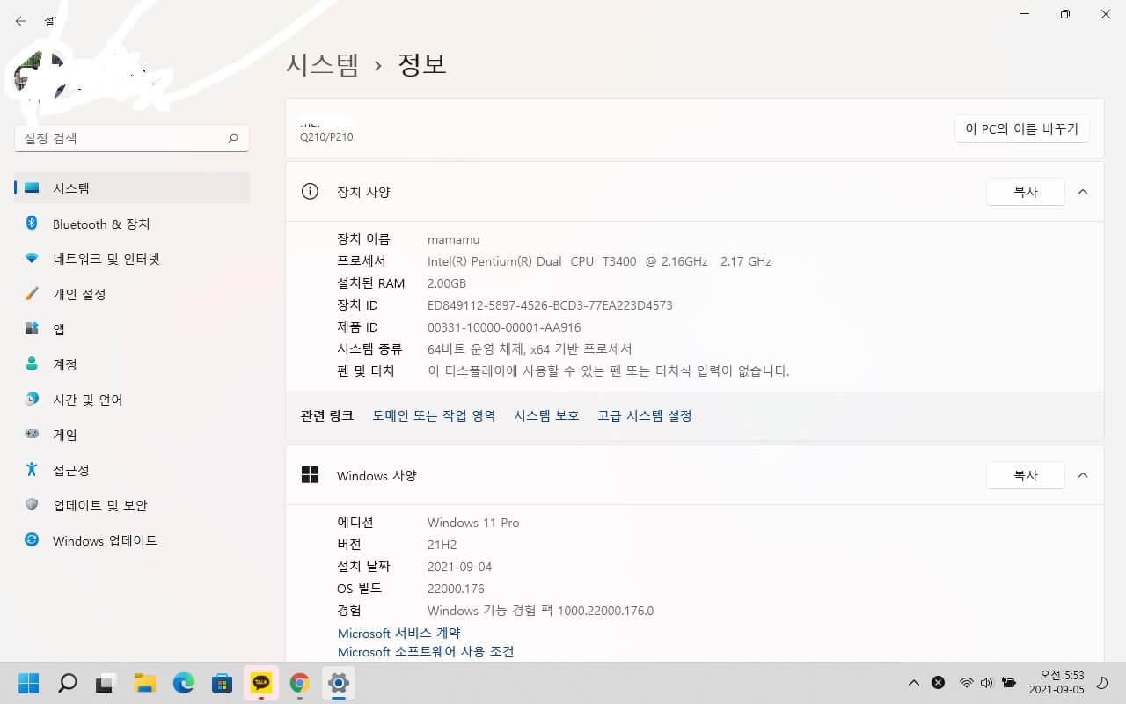The height and width of the screenshot is (704, 1126).
Task: Click 시스템 in the breadcrumb header
Action: (x=323, y=64)
